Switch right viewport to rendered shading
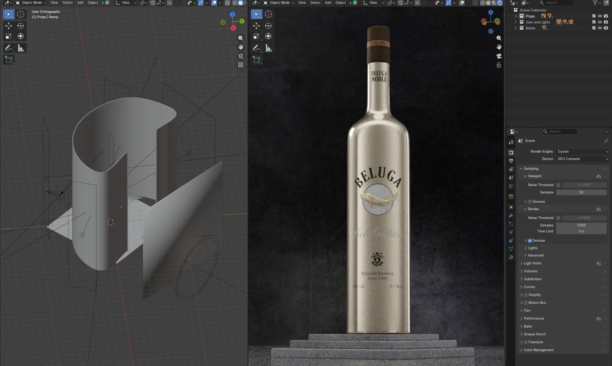This screenshot has width=612, height=366. 500,3
